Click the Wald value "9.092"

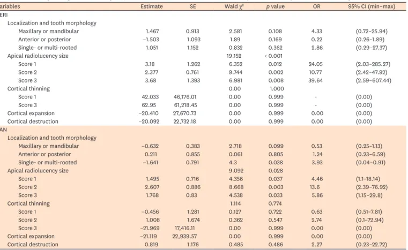click(236, 171)
